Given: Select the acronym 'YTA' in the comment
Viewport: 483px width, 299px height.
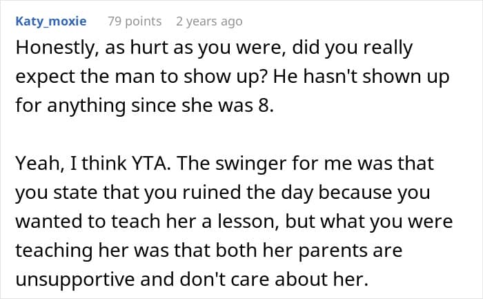Looking at the screenshot, I should pyautogui.click(x=150, y=163).
